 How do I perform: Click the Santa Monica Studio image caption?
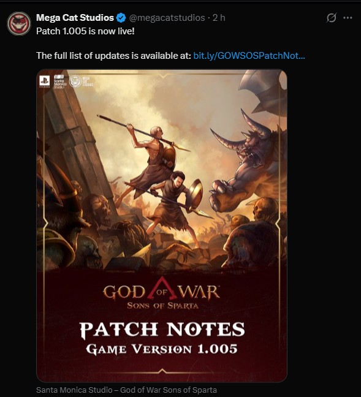126,390
